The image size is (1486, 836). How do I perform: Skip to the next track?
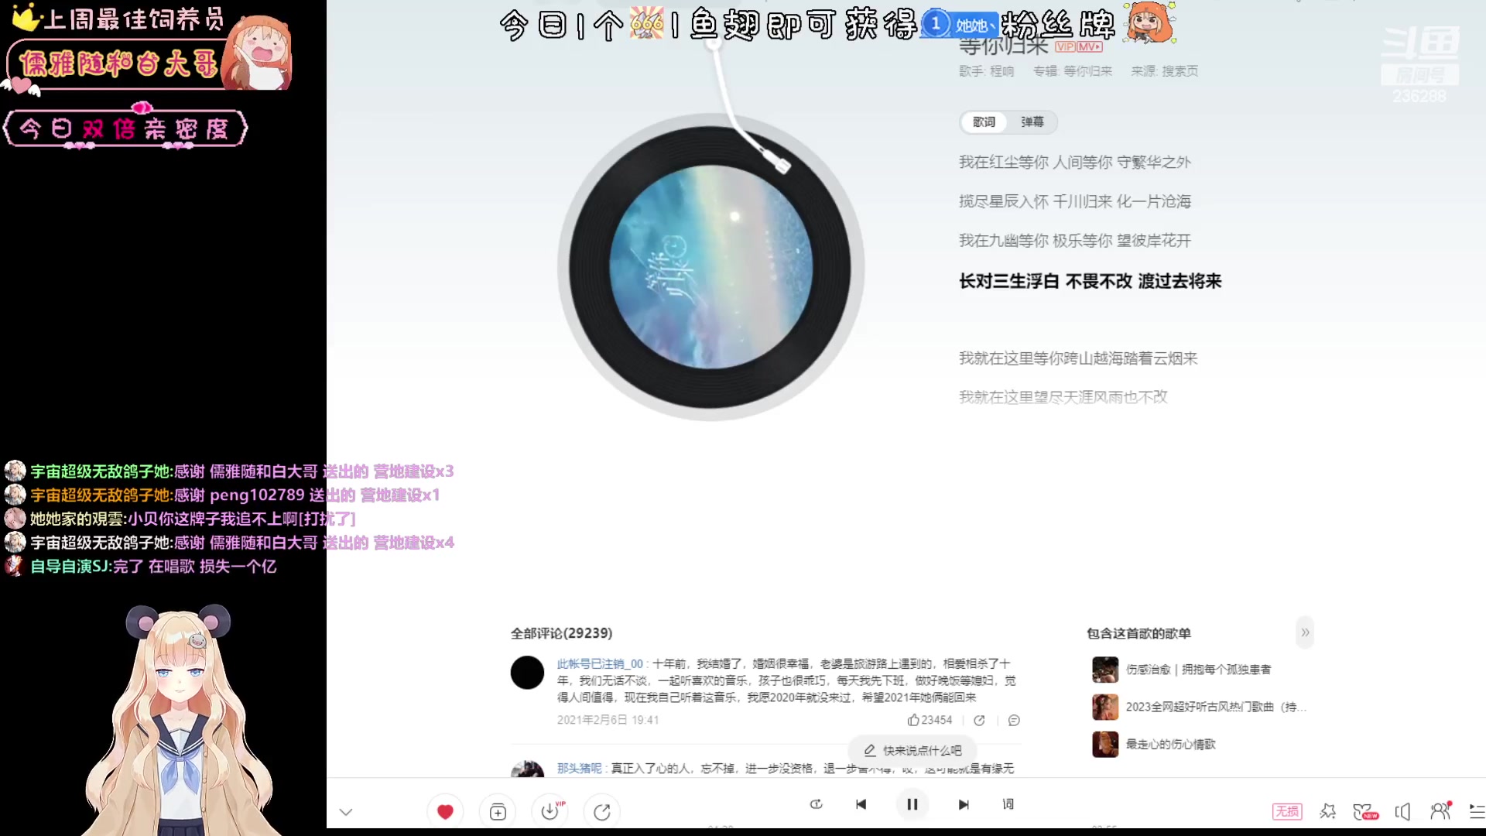(x=964, y=804)
